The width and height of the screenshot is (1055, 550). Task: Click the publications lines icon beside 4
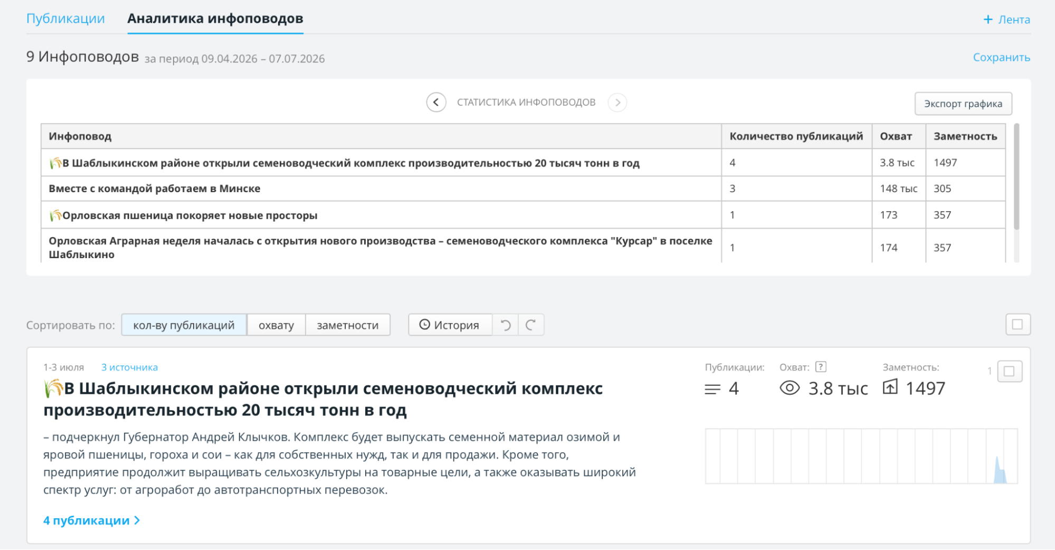[x=712, y=389]
